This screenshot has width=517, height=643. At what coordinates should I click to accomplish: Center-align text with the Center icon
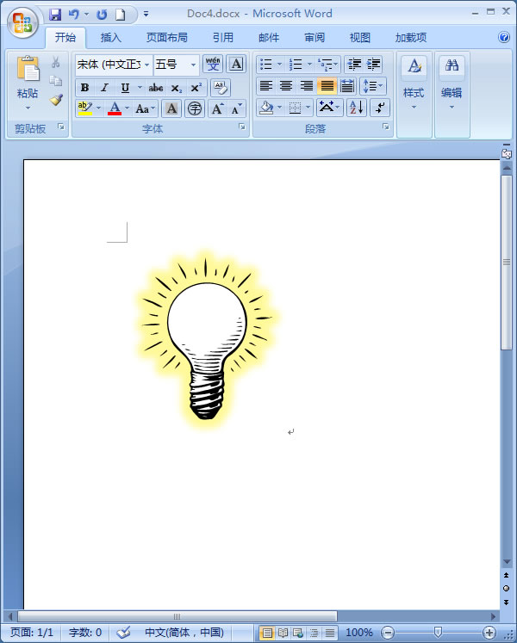click(x=286, y=86)
